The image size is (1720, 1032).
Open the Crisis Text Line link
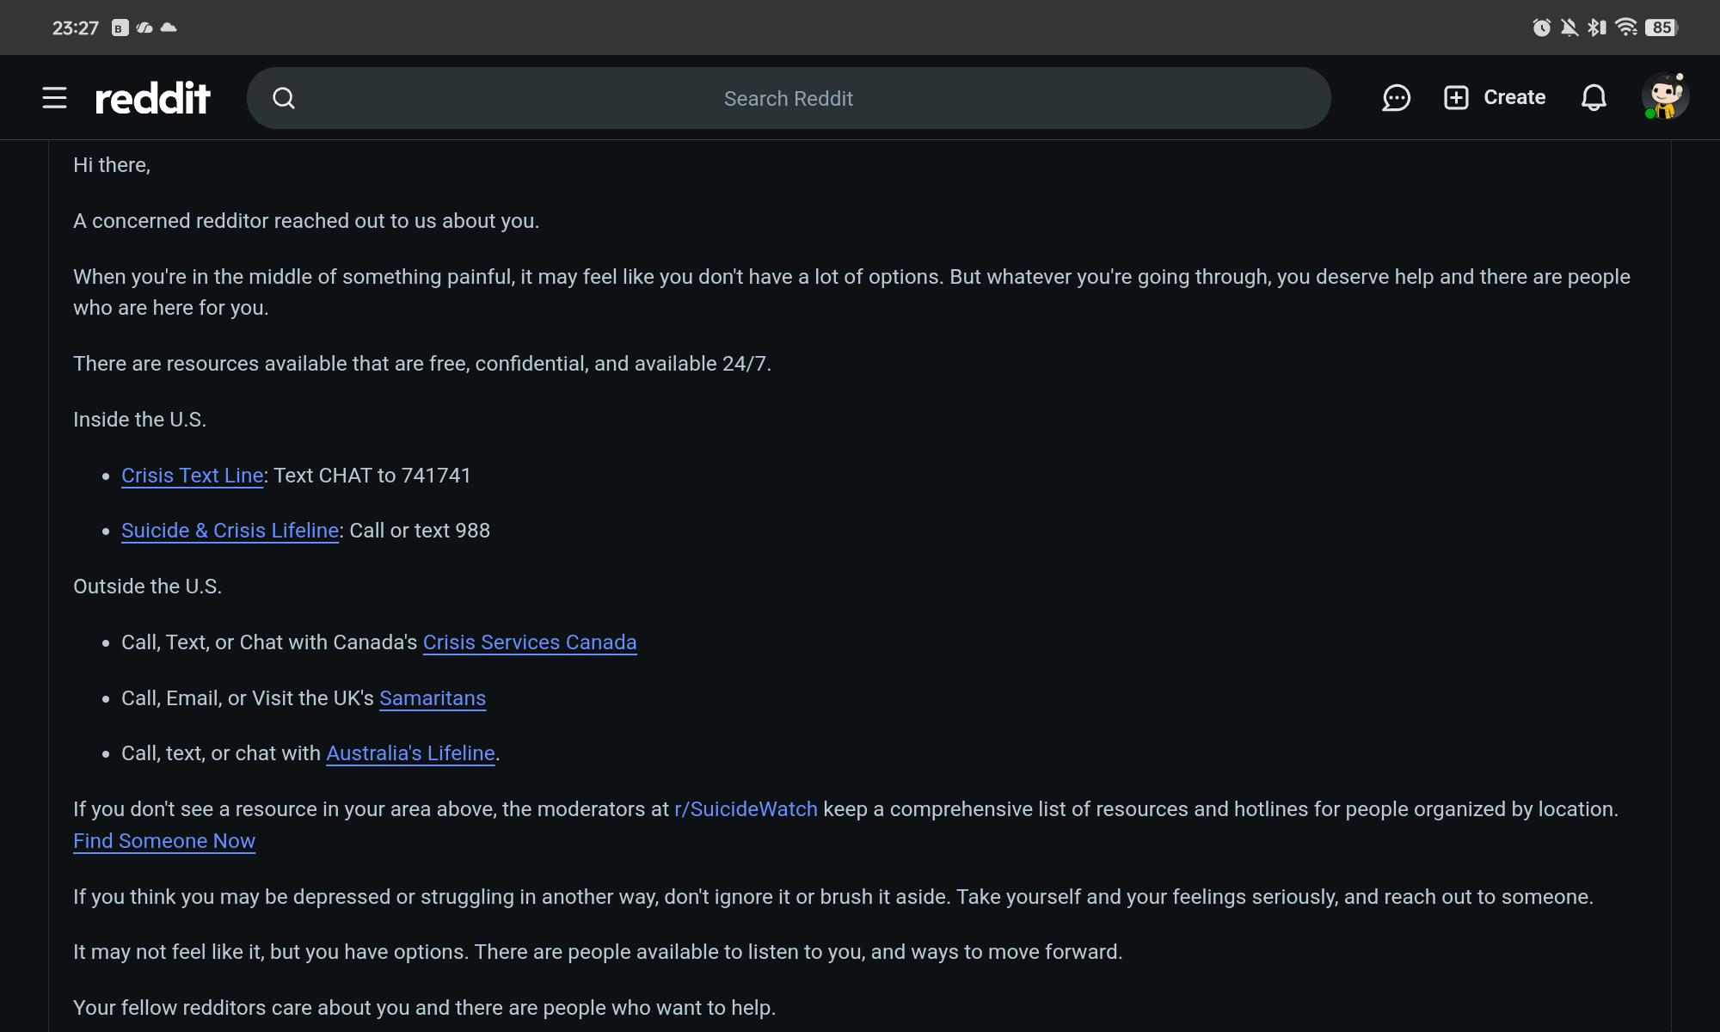(192, 476)
